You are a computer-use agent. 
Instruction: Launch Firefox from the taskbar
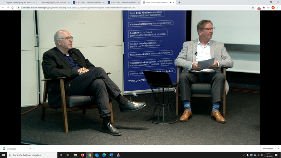pos(83,155)
